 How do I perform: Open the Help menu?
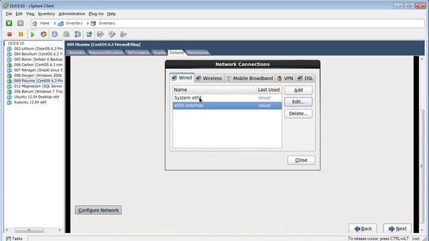(111, 13)
